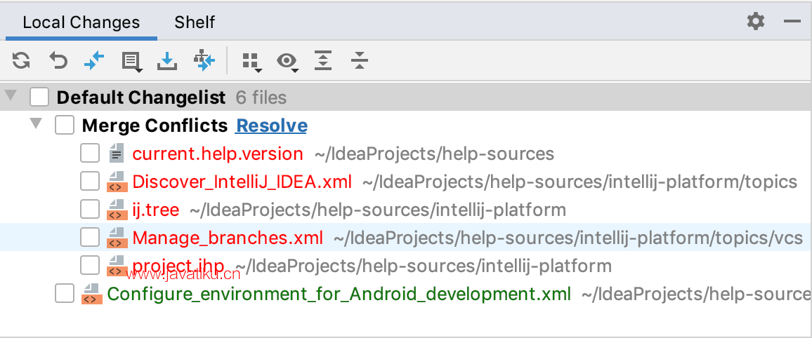
Task: Click the Rollback arrow icon
Action: (58, 60)
